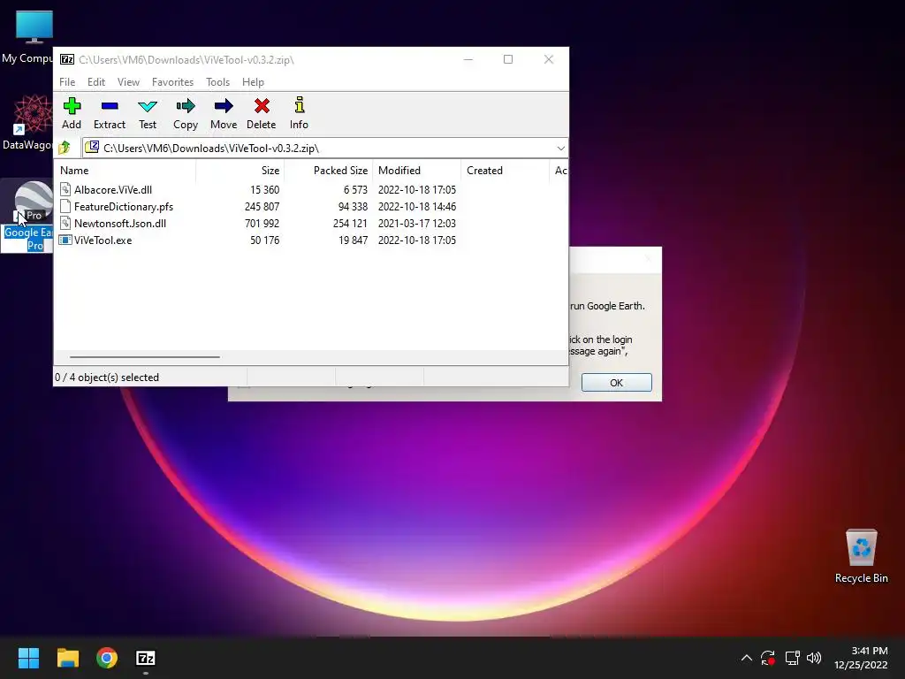
Task: Click the status text 0 / 4 object(s) selected
Action: [x=107, y=377]
